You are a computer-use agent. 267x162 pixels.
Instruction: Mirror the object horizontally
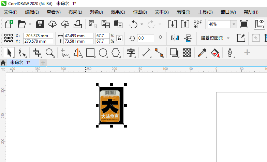coord(175,38)
